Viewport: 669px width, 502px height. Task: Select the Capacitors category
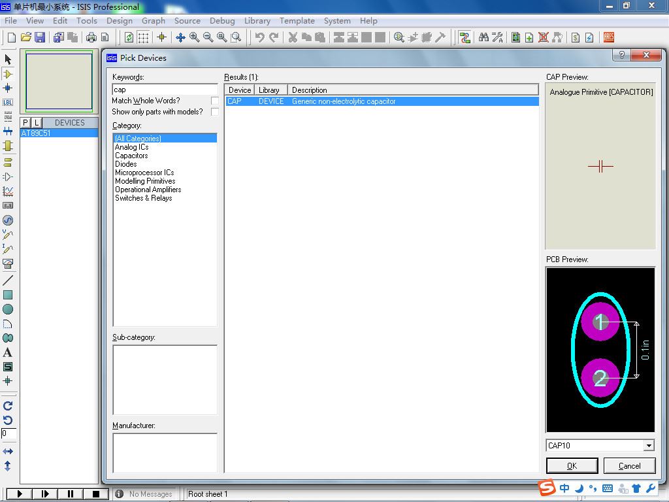(x=131, y=156)
